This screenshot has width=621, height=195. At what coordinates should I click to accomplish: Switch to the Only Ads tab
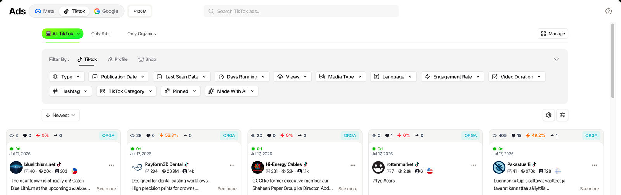click(100, 34)
